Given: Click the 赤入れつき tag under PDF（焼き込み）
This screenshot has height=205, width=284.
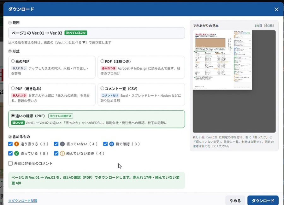Looking at the screenshot, I should click(19, 96).
